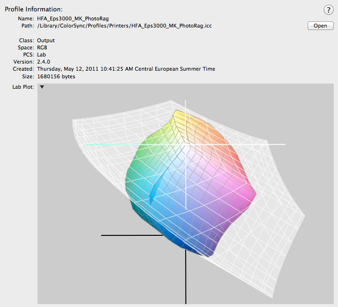338x307 pixels.
Task: Click the Version value 2.4.0
Action: [x=44, y=62]
